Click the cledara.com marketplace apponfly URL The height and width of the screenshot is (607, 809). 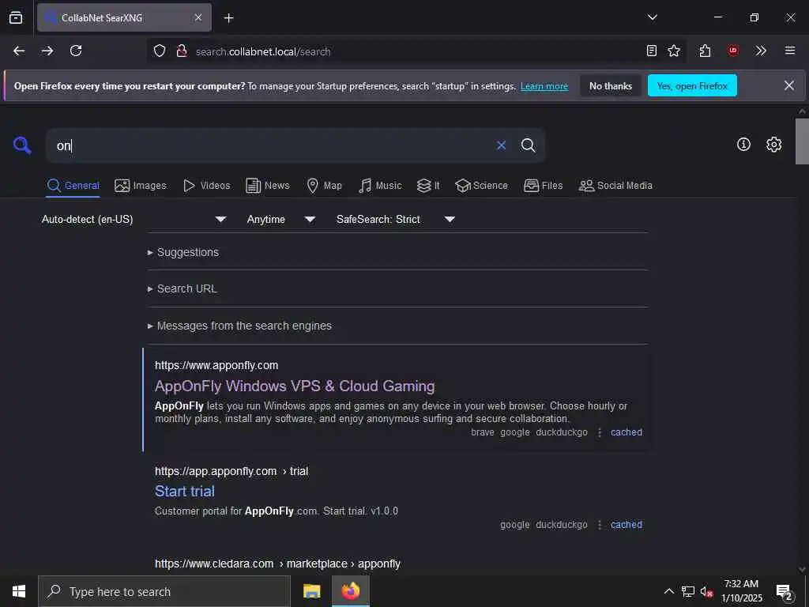click(x=277, y=564)
